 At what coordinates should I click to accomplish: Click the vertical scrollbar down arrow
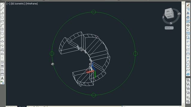[183, 104]
